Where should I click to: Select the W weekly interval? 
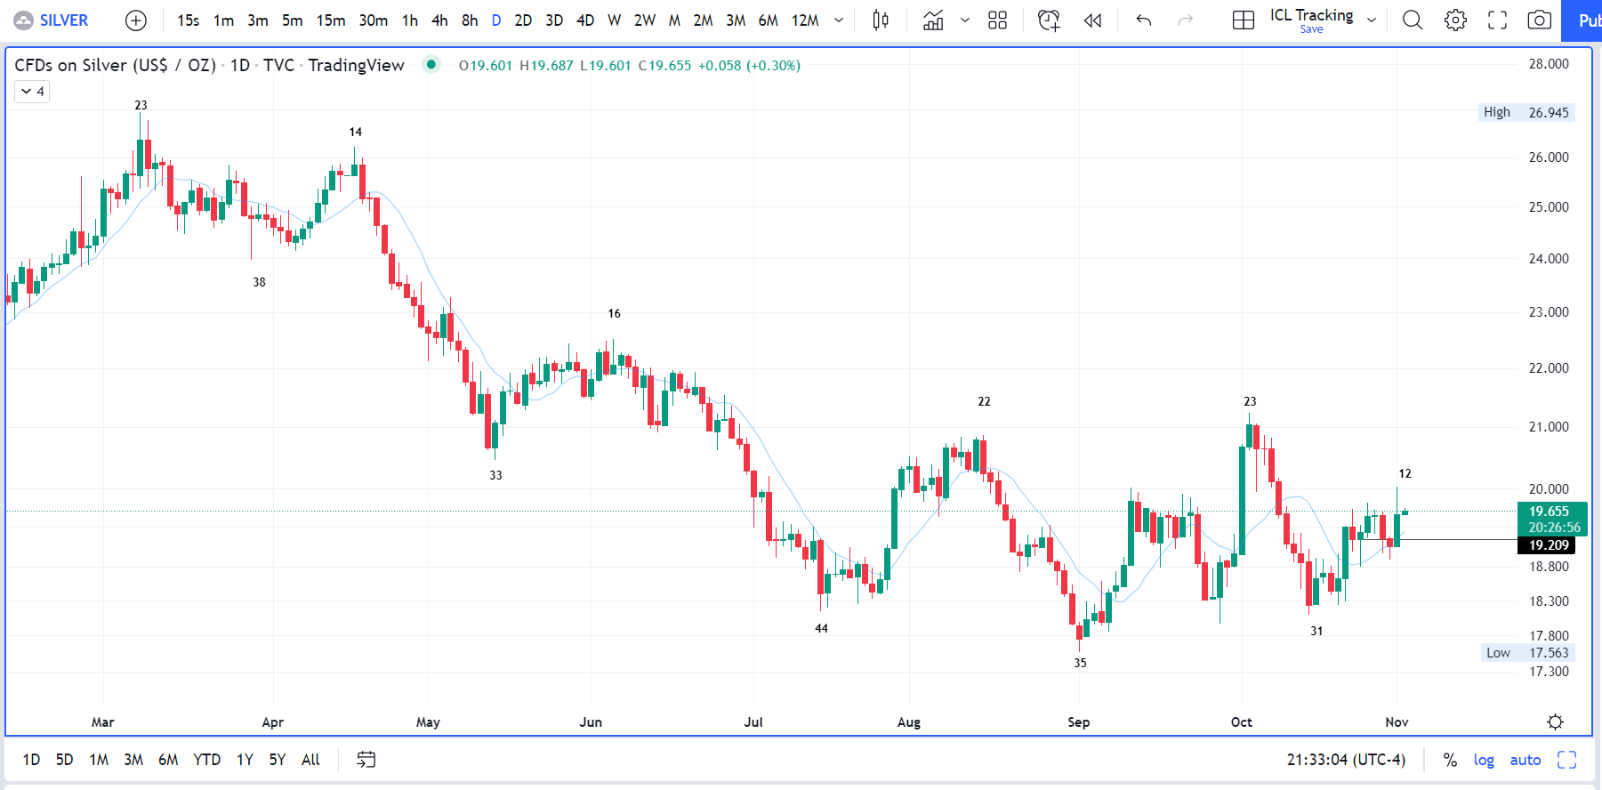[x=615, y=20]
